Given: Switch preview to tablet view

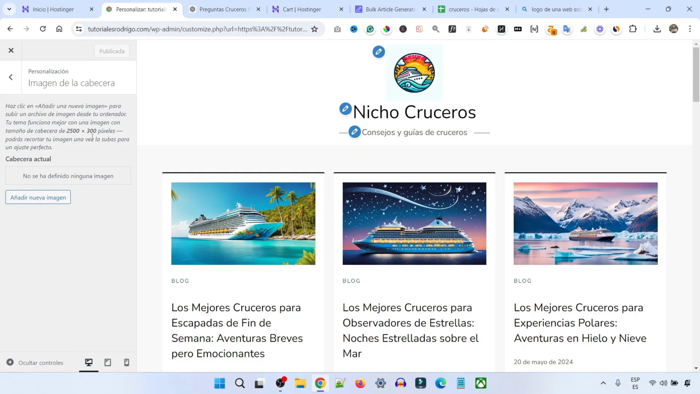Looking at the screenshot, I should 107,362.
